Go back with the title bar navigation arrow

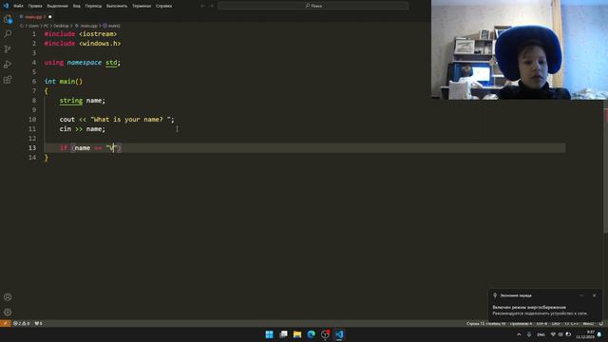(x=202, y=6)
